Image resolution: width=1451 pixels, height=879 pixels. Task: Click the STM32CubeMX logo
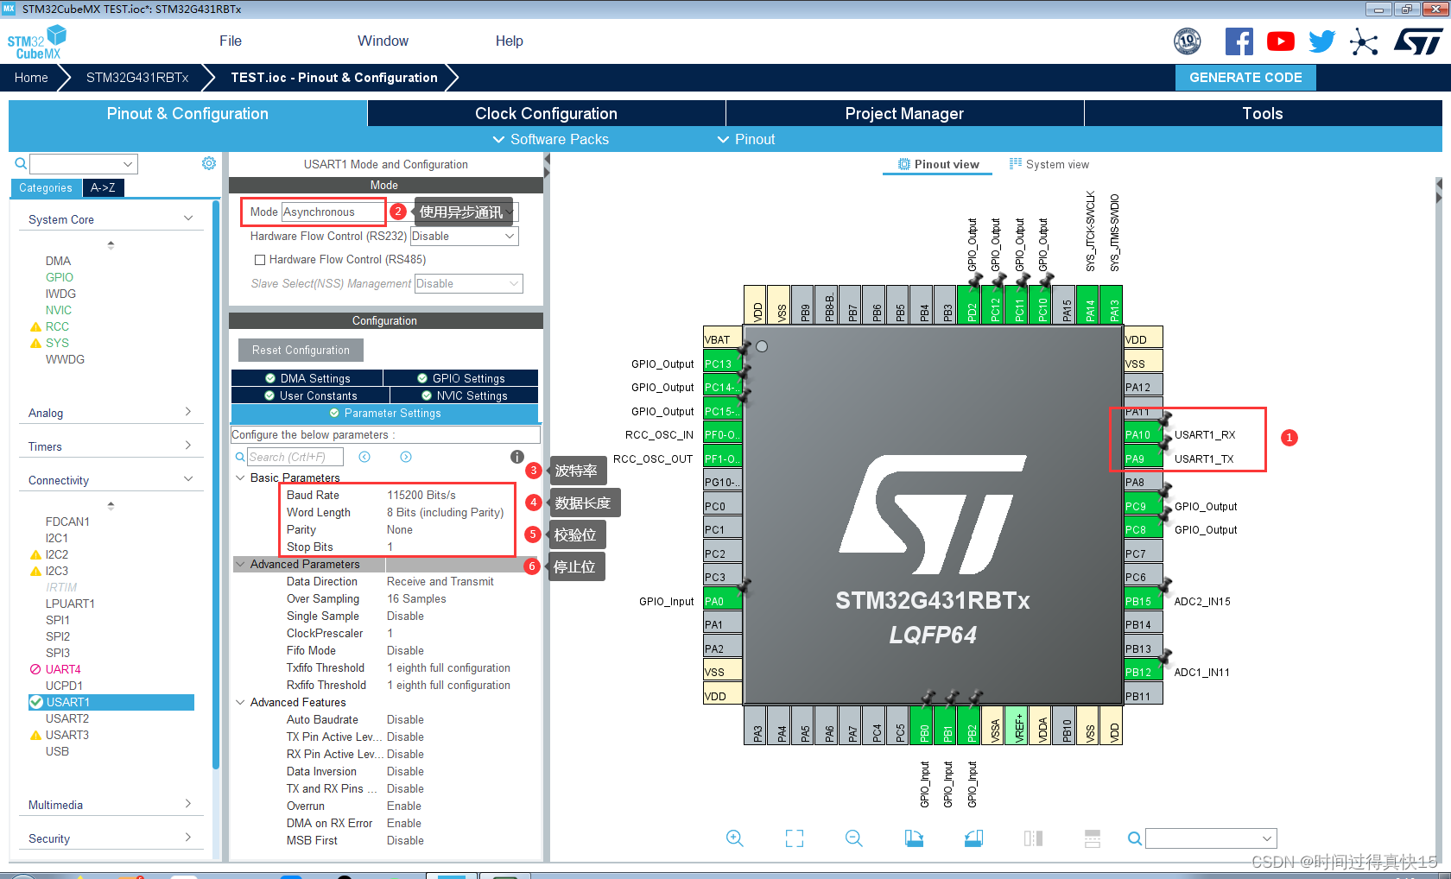click(36, 42)
